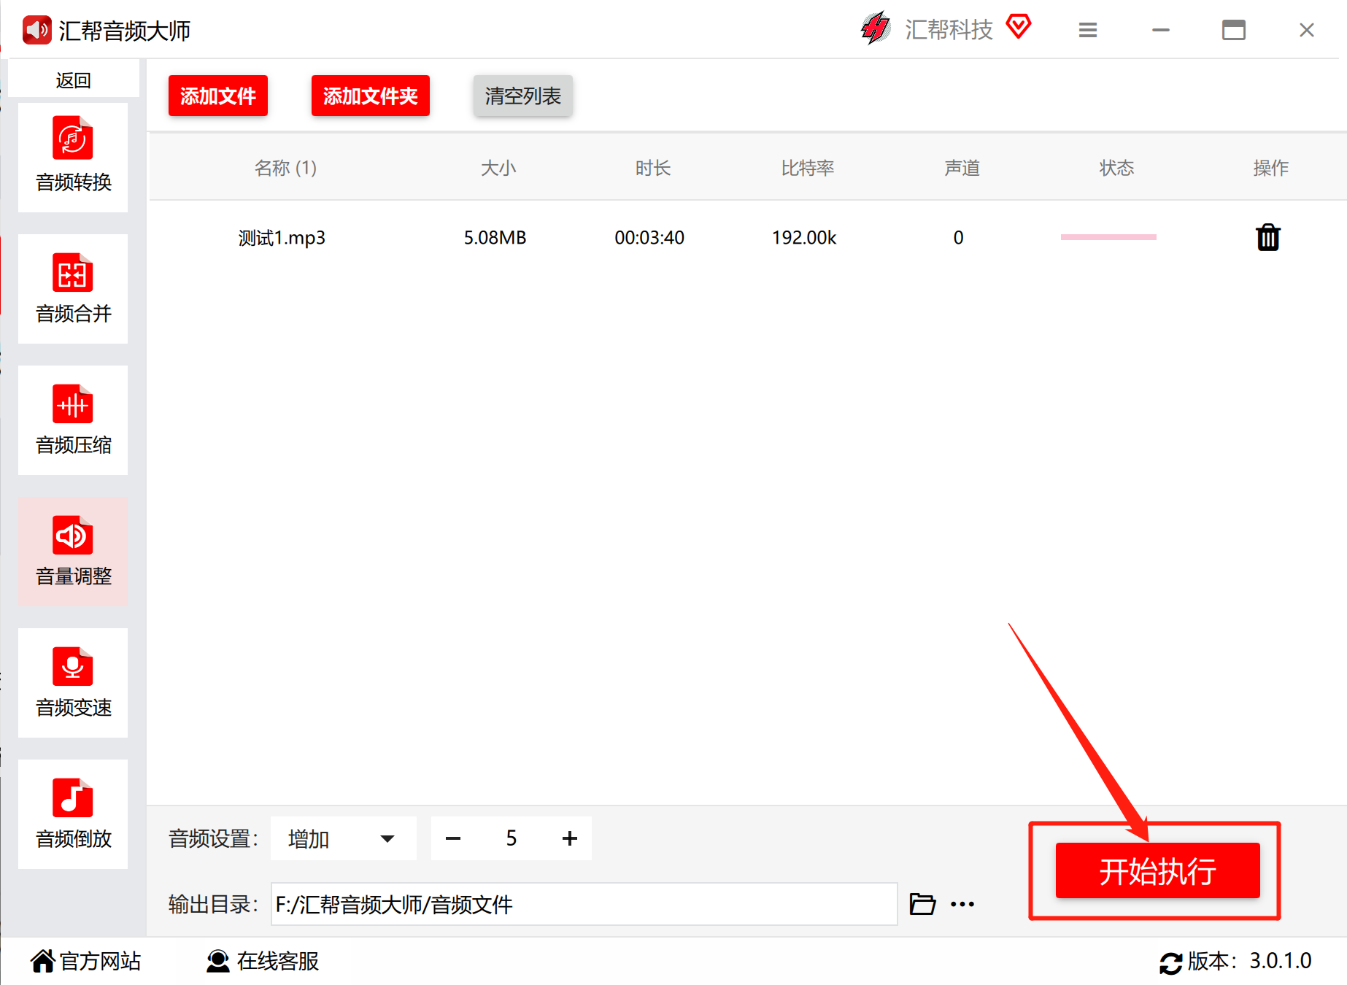This screenshot has height=985, width=1347.
Task: Open 在线客服 online support
Action: coord(263,961)
